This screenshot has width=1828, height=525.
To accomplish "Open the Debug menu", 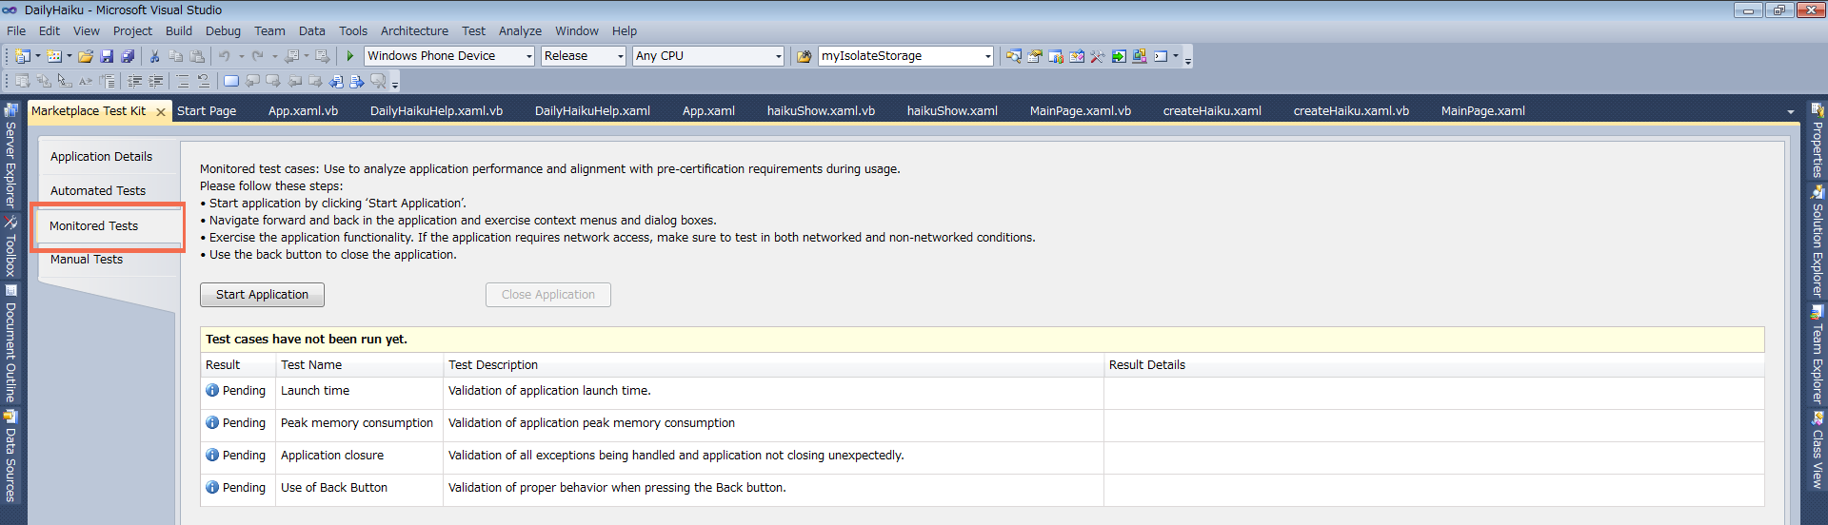I will point(223,30).
